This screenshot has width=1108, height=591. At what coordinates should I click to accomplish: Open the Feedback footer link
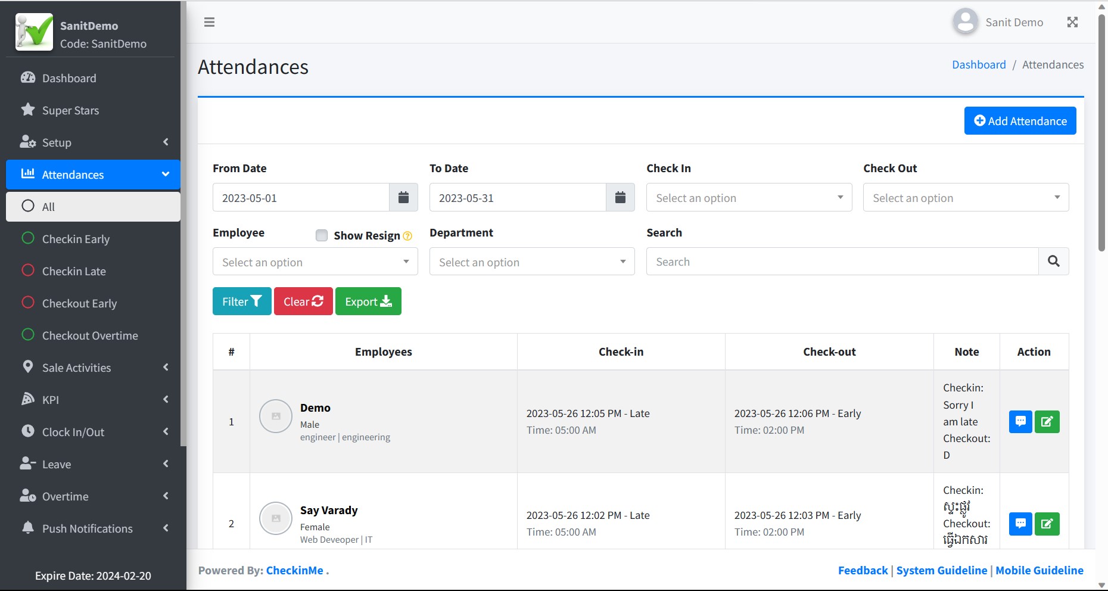click(x=863, y=570)
